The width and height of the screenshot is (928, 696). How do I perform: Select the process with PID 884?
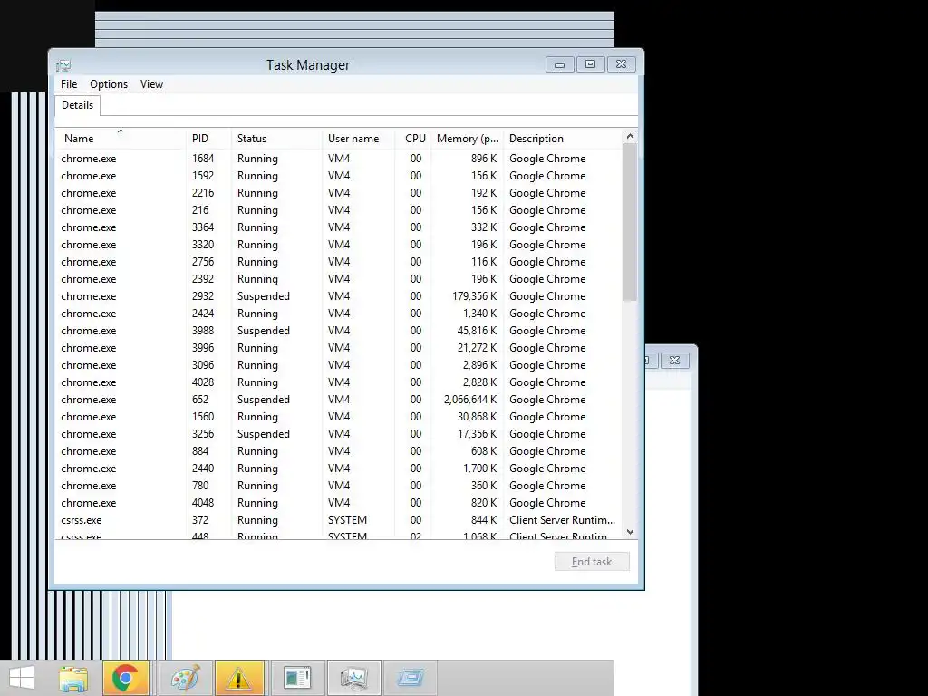(339, 451)
